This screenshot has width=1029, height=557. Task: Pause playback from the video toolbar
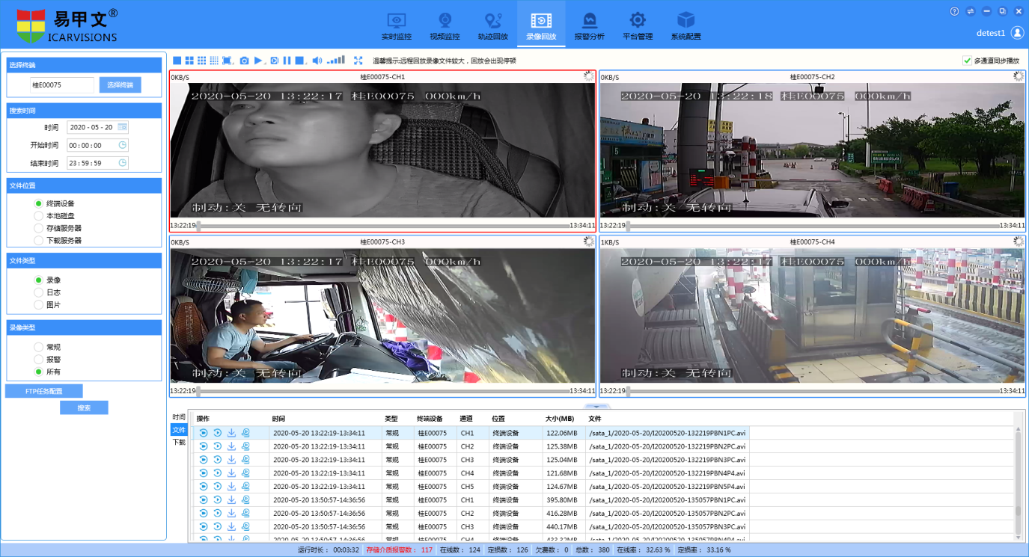pos(287,61)
